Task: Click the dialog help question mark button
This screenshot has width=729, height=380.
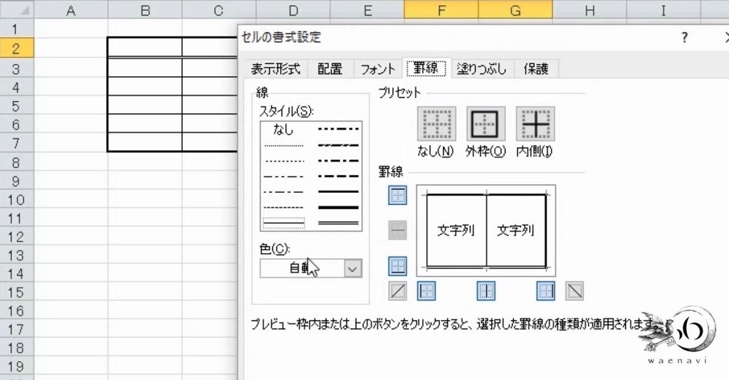Action: tap(684, 38)
